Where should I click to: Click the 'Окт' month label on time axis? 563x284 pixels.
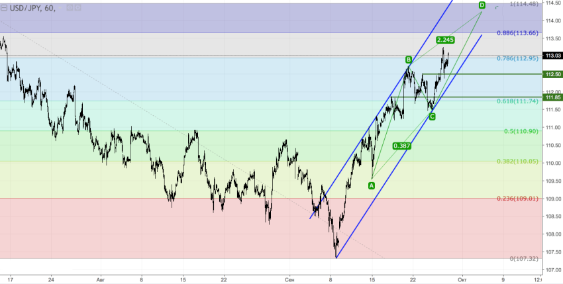[461, 279]
